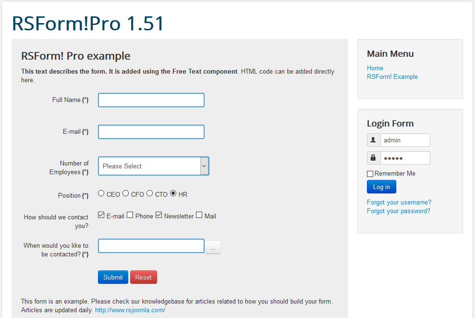Image resolution: width=475 pixels, height=318 pixels.
Task: Focus the contact date input field
Action: (151, 246)
